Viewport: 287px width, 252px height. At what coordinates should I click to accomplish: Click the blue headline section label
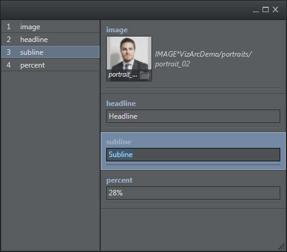point(121,103)
